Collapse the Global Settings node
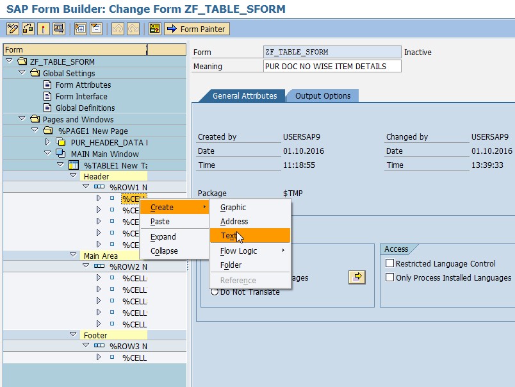This screenshot has height=387, width=515. [x=22, y=72]
